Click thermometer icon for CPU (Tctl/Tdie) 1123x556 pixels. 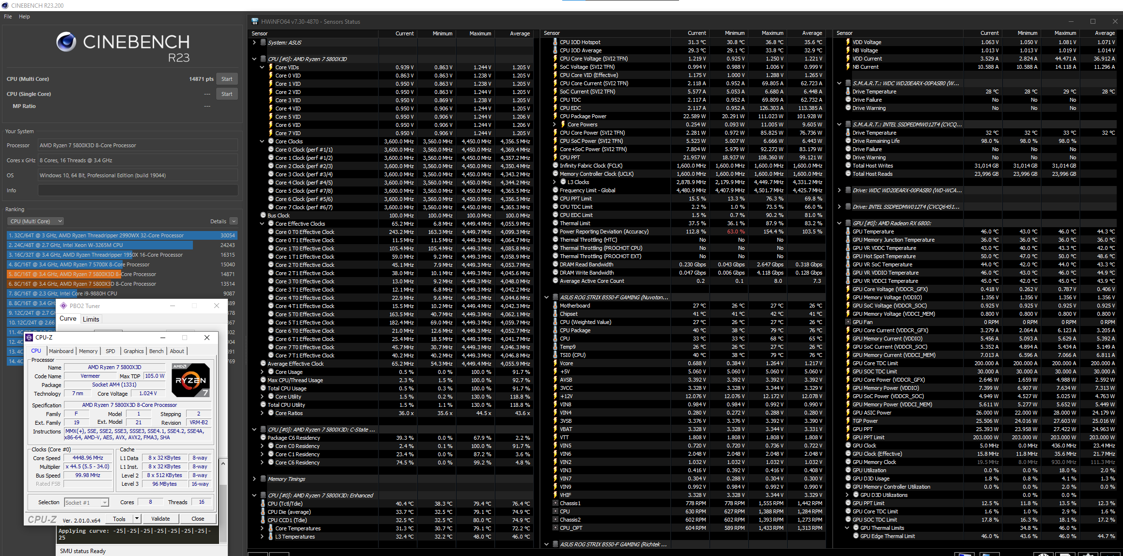point(263,504)
